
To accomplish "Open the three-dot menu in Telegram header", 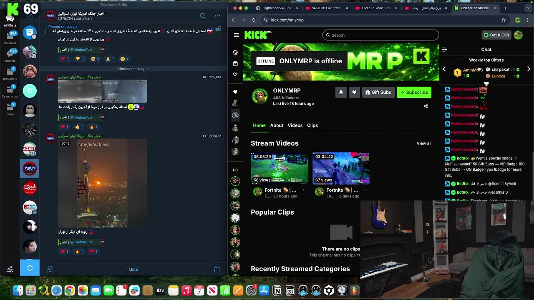I will (x=217, y=16).
